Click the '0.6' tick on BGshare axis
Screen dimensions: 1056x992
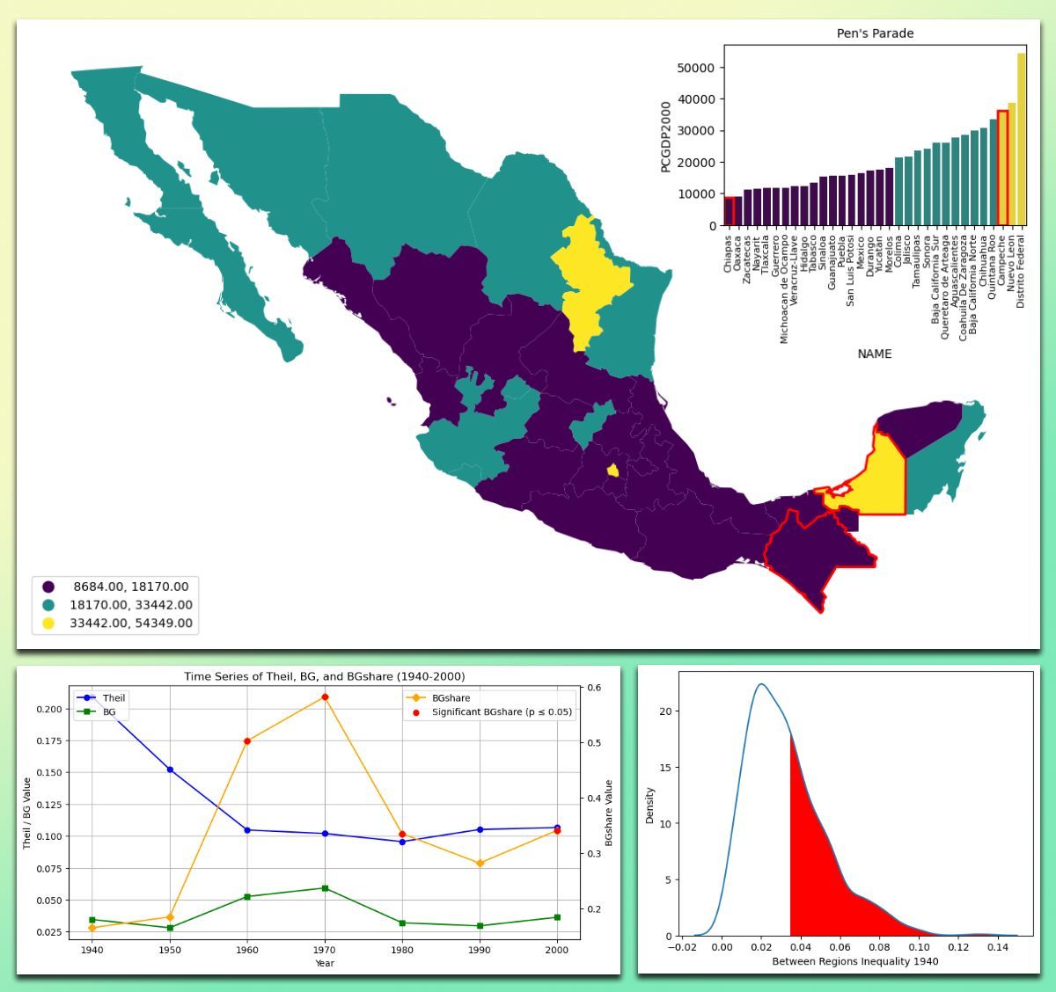[594, 688]
